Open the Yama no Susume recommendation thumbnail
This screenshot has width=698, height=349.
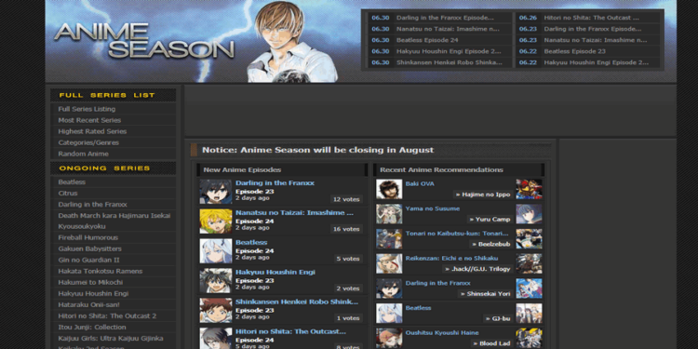[x=389, y=214]
